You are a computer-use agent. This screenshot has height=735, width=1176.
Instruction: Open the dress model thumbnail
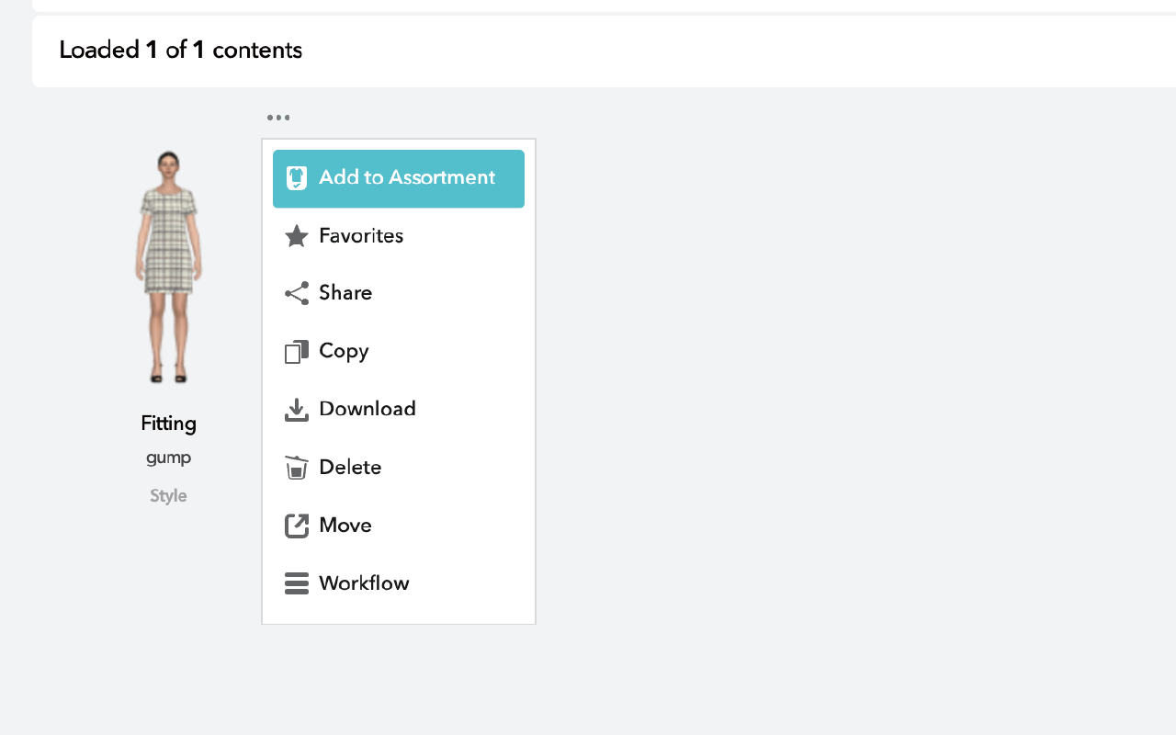169,266
